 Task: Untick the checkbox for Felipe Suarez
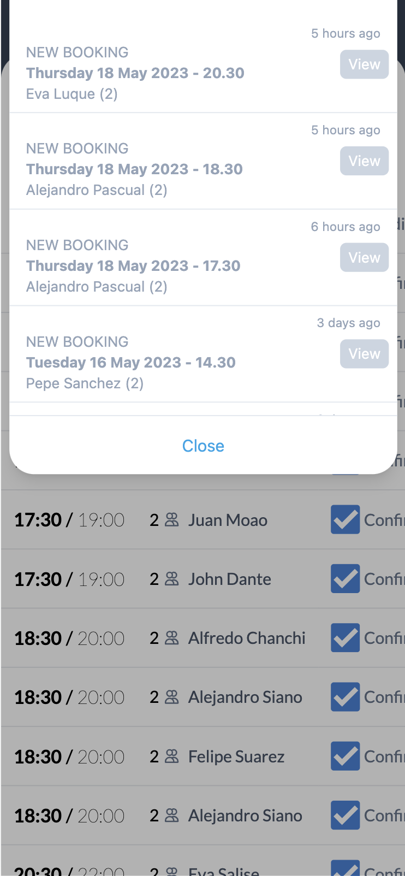(345, 756)
